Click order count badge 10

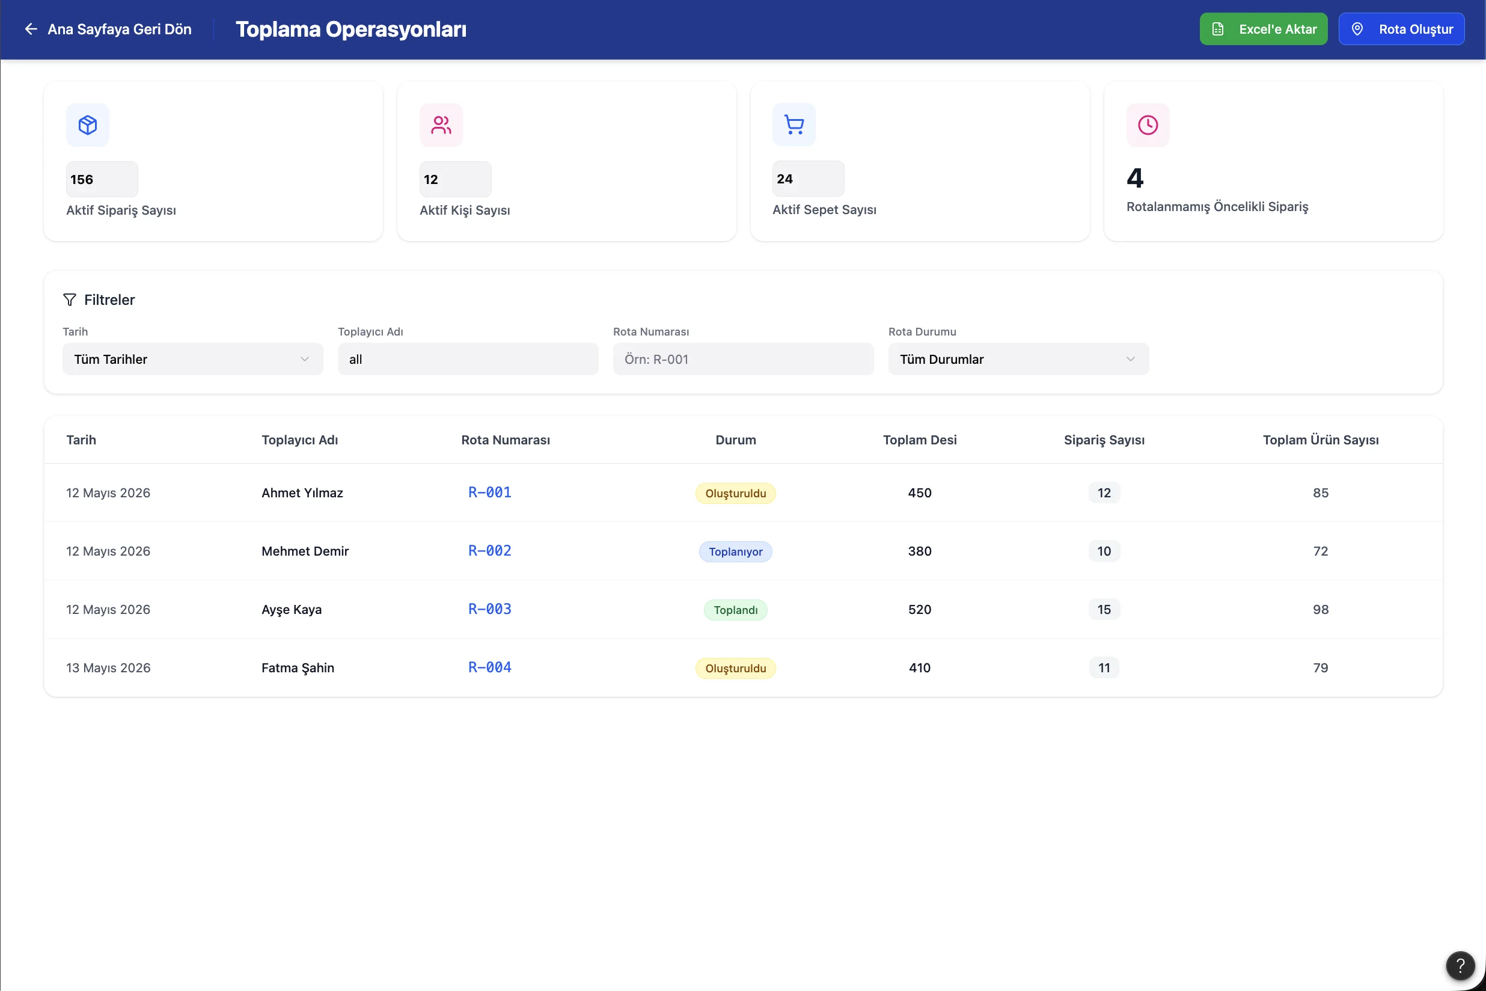point(1104,551)
